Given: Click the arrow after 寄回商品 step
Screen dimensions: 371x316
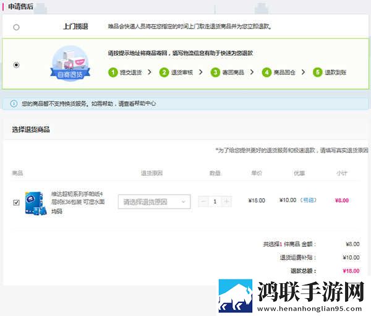Looking at the screenshot, I should coord(252,72).
